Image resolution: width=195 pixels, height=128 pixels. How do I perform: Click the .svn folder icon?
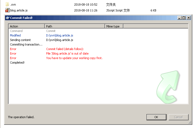(x=7, y=5)
